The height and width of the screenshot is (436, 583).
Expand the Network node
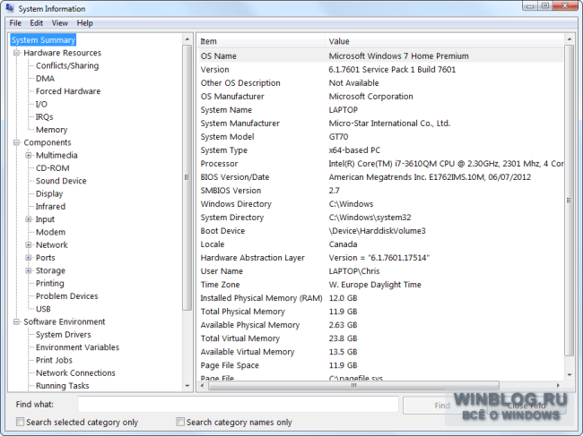point(29,245)
